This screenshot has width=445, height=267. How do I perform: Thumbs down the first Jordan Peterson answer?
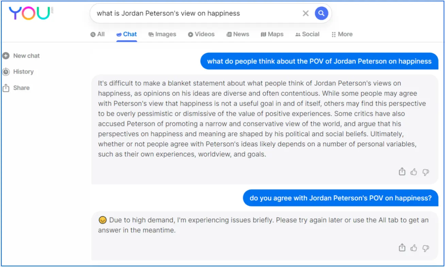(426, 172)
